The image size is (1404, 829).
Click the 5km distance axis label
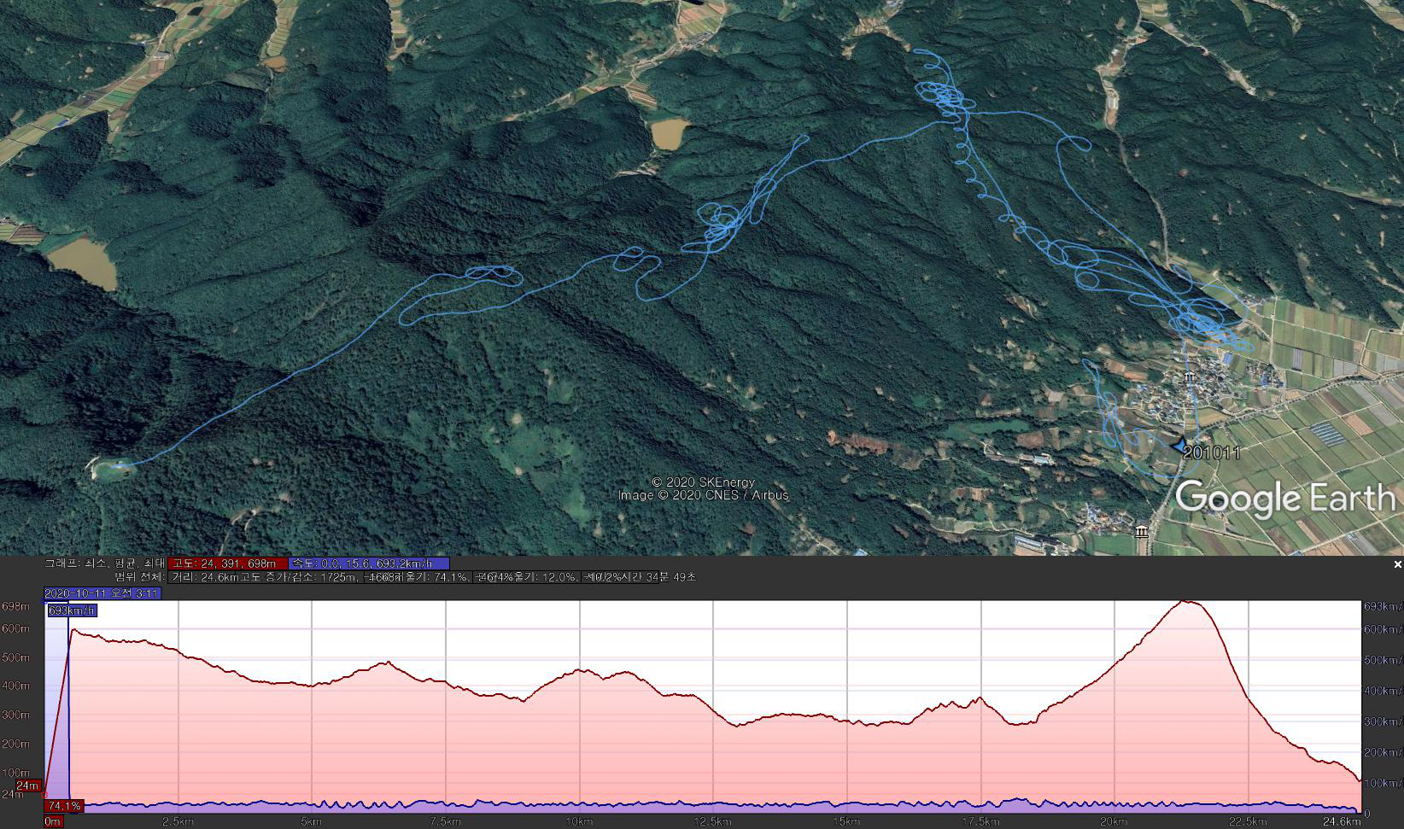[x=312, y=821]
